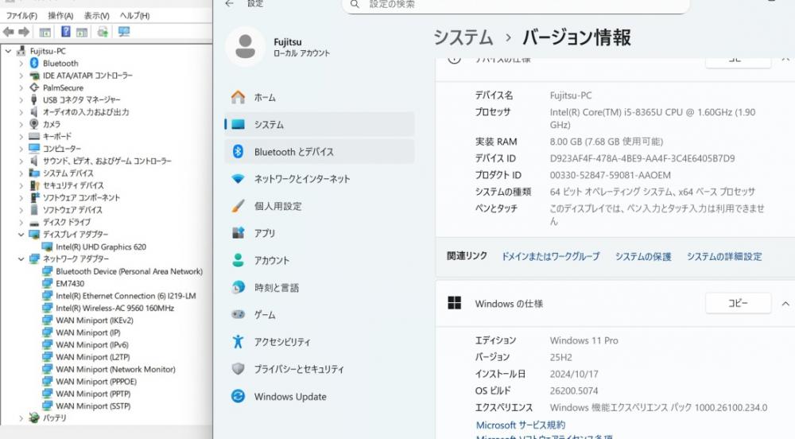This screenshot has height=439, width=795.
Task: Open Windows Update in settings sidebar
Action: tap(289, 397)
